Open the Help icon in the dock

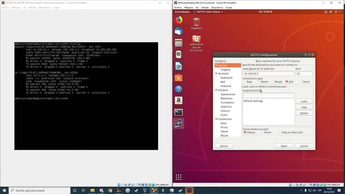click(x=178, y=89)
